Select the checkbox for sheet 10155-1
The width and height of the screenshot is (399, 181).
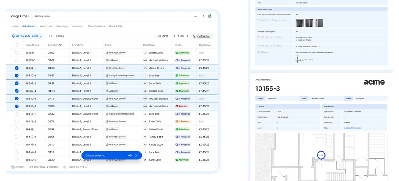coord(17,52)
